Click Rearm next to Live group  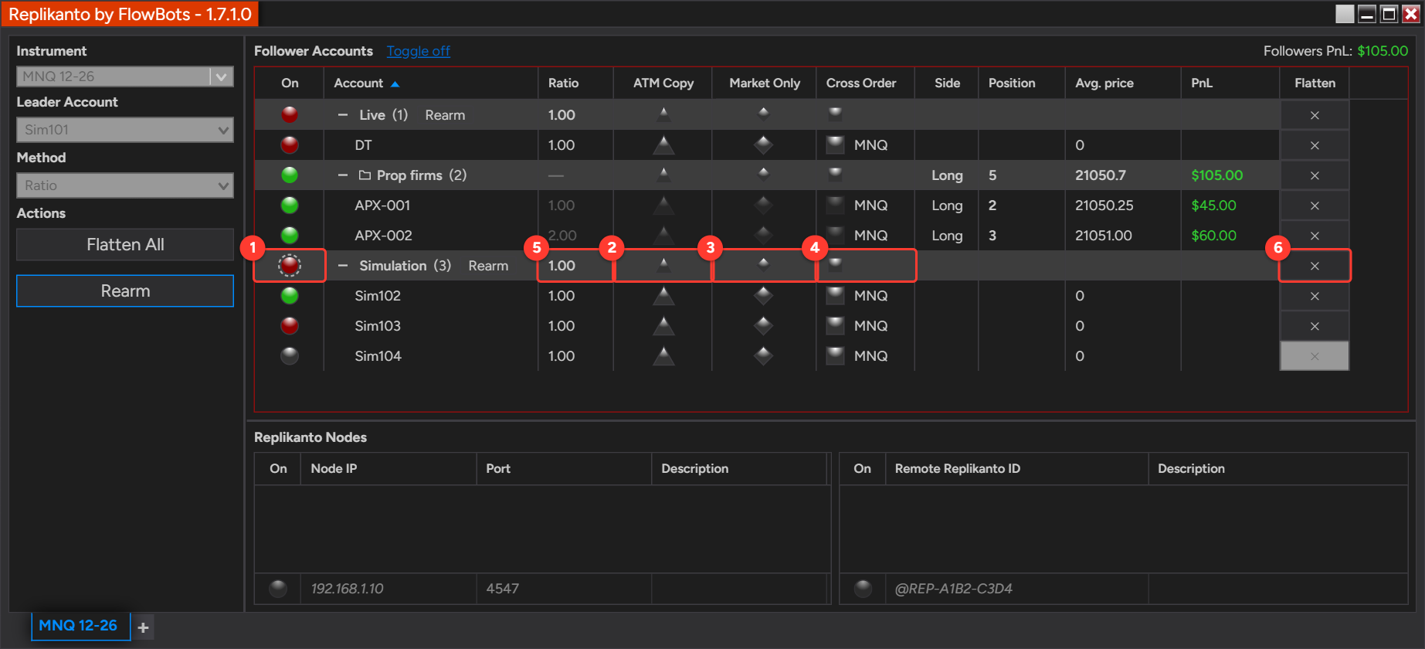tap(445, 115)
